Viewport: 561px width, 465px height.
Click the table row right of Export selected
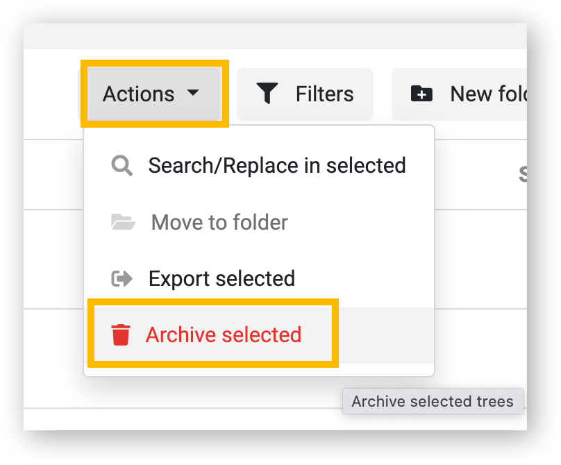[481, 260]
